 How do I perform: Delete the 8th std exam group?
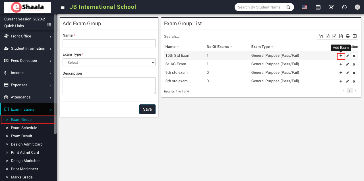coord(354,81)
